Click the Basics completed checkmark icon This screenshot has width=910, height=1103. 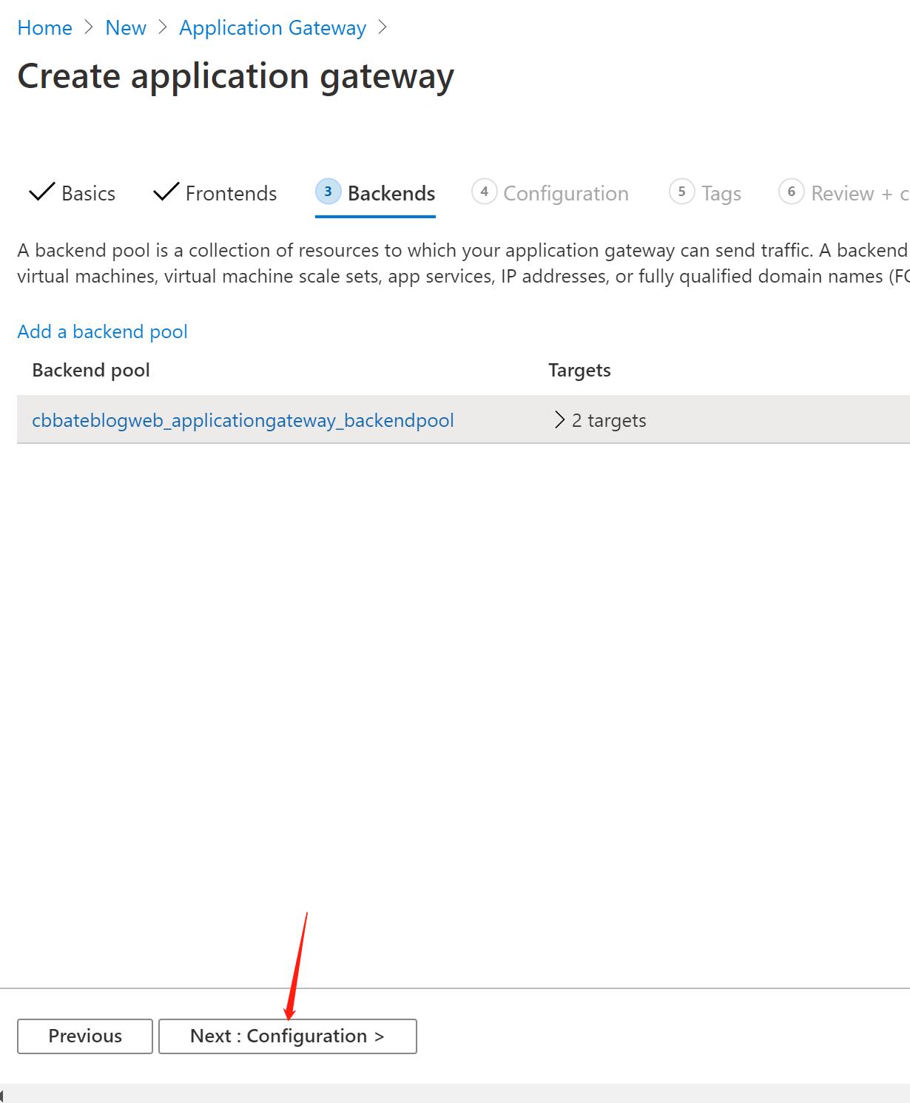41,192
